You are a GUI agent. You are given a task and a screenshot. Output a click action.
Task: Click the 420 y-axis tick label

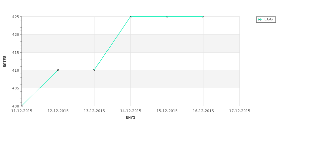coord(16,35)
